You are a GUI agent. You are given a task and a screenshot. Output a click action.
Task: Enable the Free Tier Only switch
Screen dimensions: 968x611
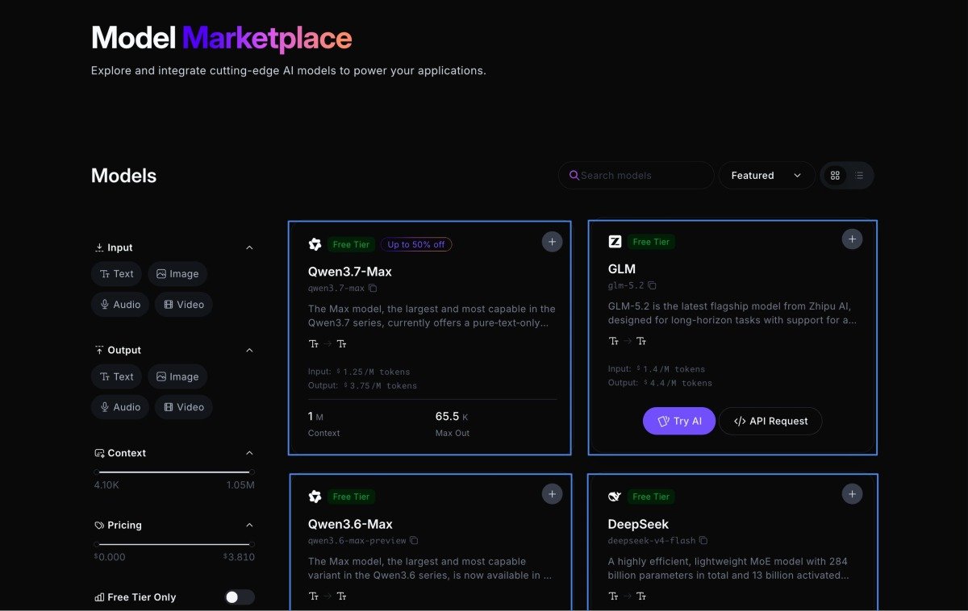coord(240,597)
